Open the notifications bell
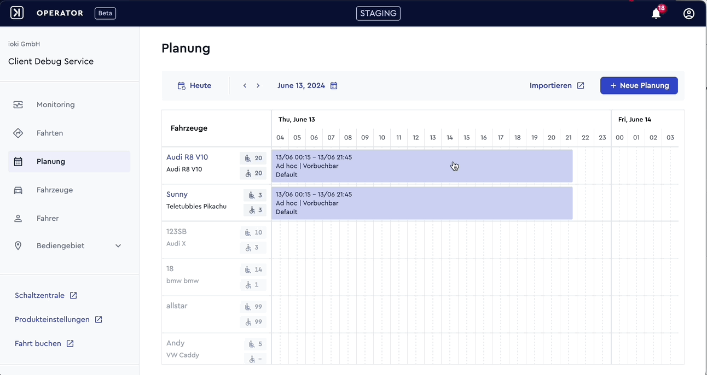The image size is (707, 375). (x=656, y=14)
